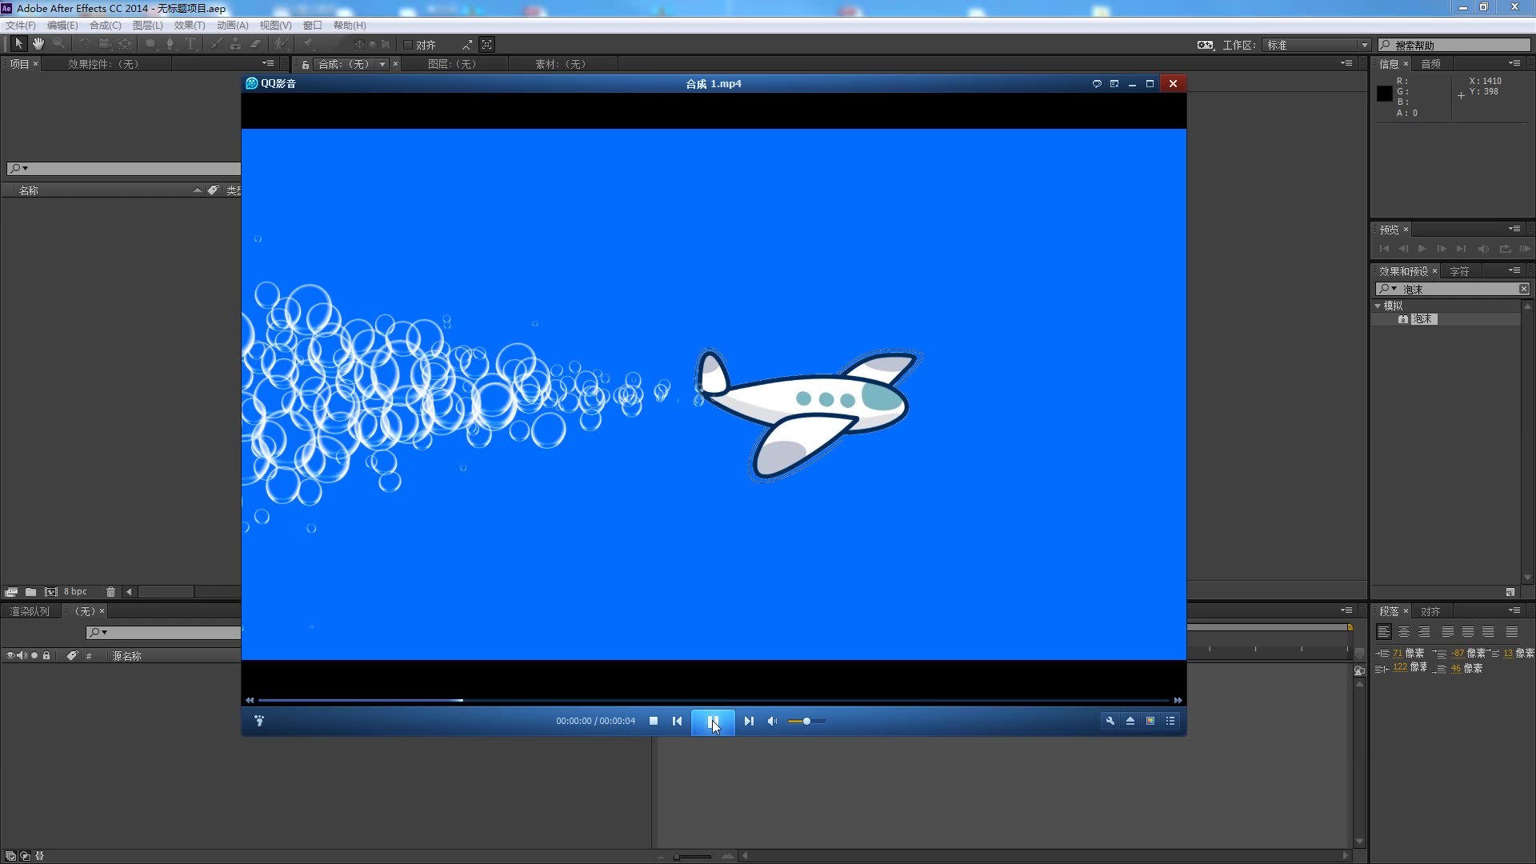The image size is (1536, 864).
Task: Open the 编辑(E) menu
Action: pyautogui.click(x=62, y=26)
